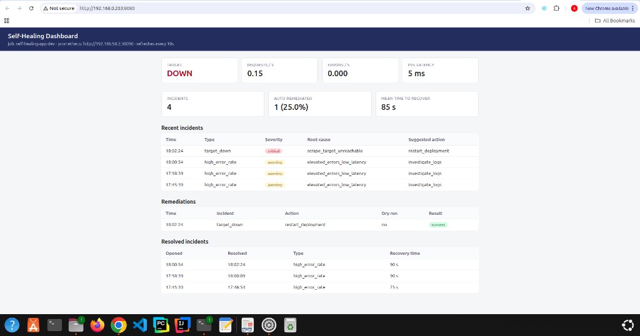This screenshot has height=336, width=640.
Task: Click the Self-Healing Dashboard title
Action: click(x=42, y=36)
